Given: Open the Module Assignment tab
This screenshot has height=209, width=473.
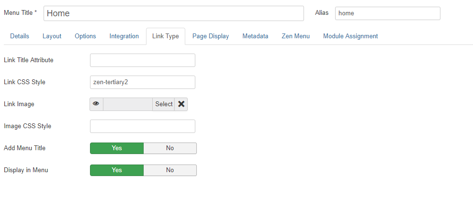Looking at the screenshot, I should pos(350,36).
